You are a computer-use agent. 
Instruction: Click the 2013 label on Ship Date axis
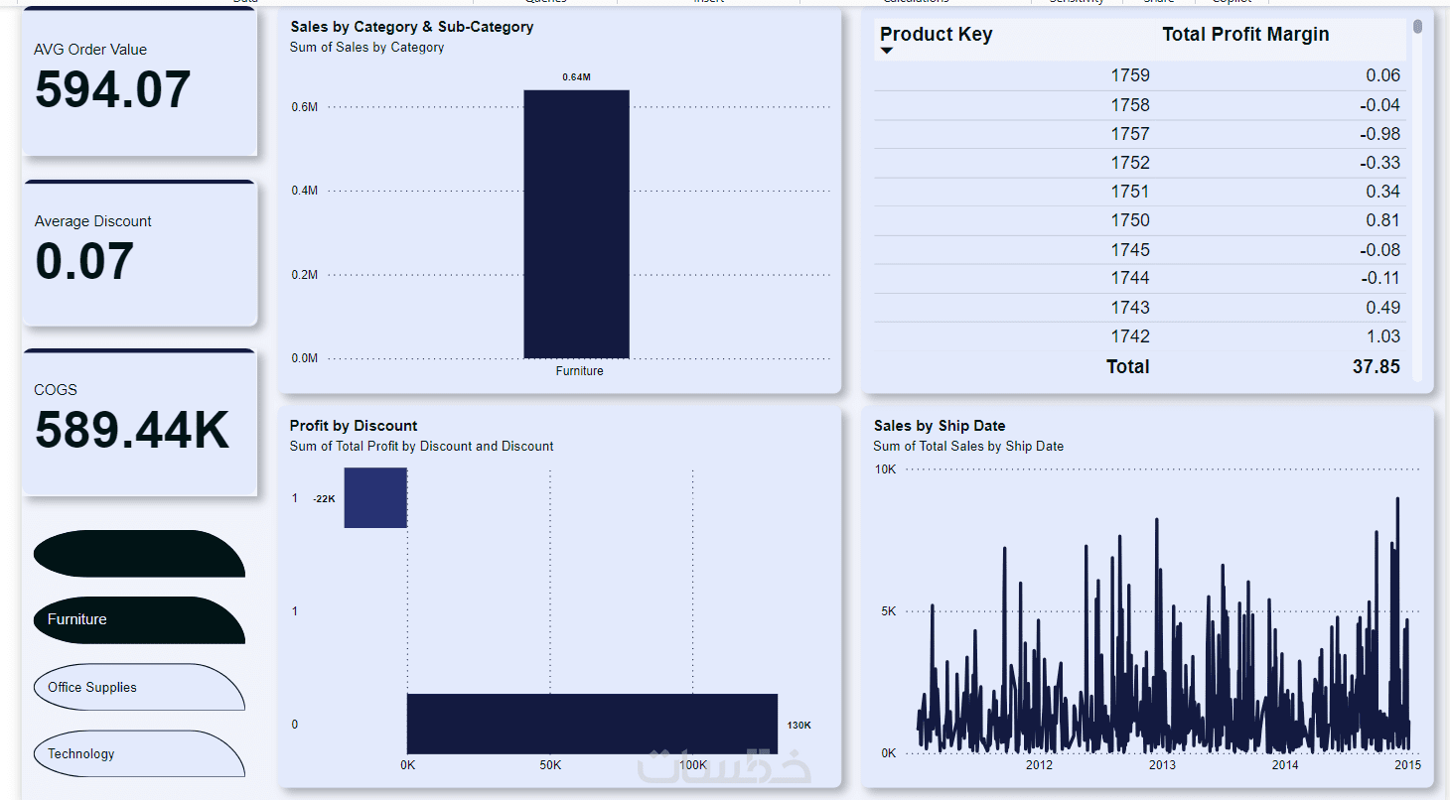[1162, 765]
